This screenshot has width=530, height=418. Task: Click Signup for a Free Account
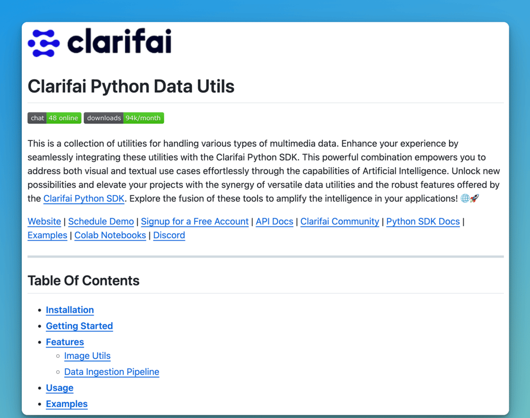(195, 221)
